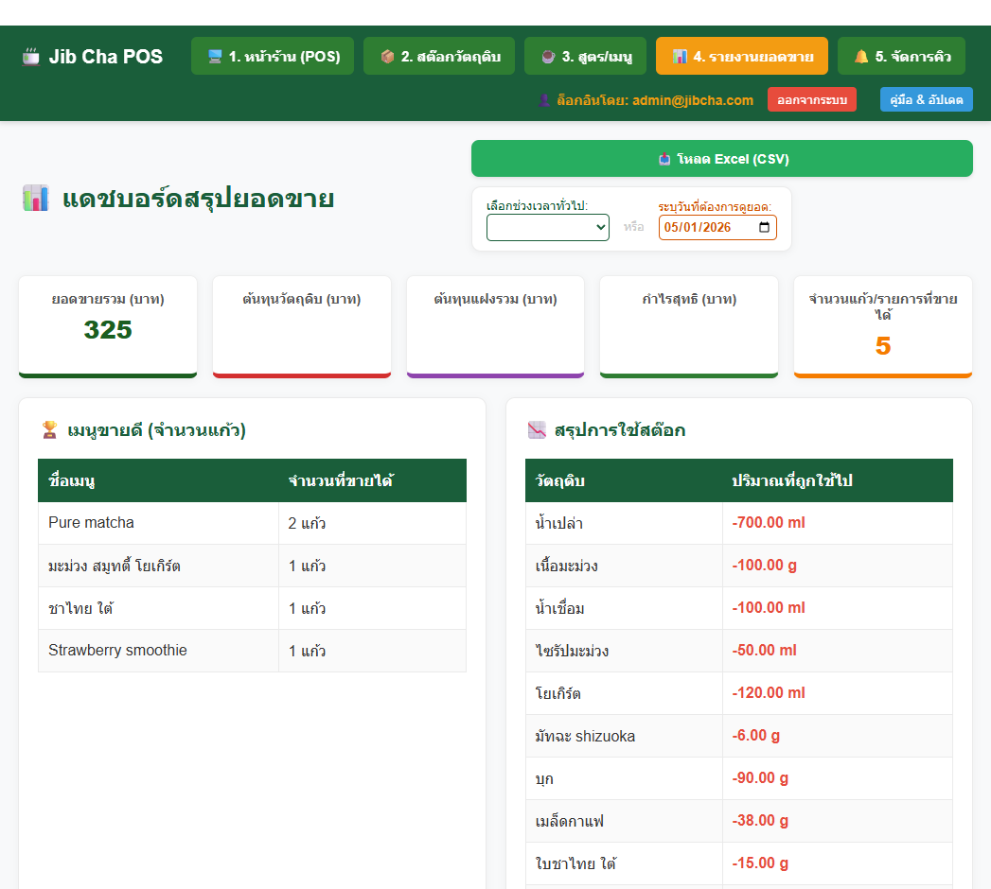This screenshot has width=991, height=889.
Task: Click ใบชาไทย ใต้ ingredient cell
Action: point(624,863)
